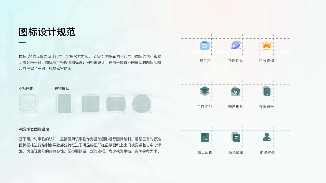Screen dimensions: 326x183
Task: Click the 视觉感官图标设定 heading
Action: coord(34,129)
